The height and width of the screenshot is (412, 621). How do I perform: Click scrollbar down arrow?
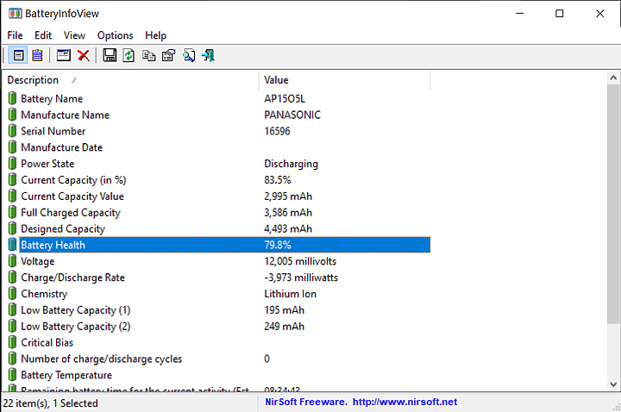click(x=613, y=384)
